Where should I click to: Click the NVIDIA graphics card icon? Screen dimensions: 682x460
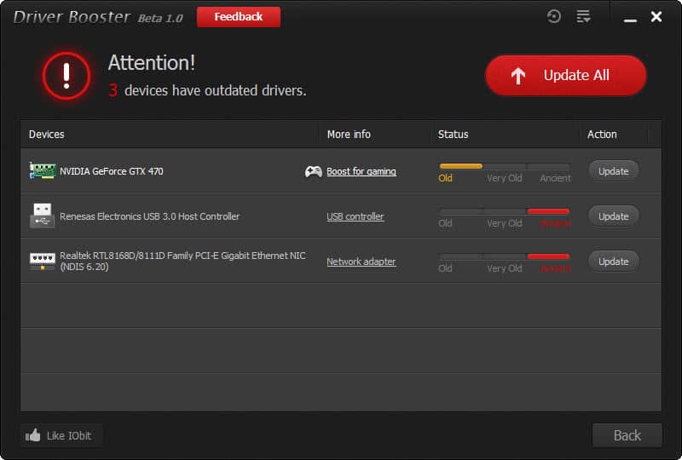pos(42,171)
